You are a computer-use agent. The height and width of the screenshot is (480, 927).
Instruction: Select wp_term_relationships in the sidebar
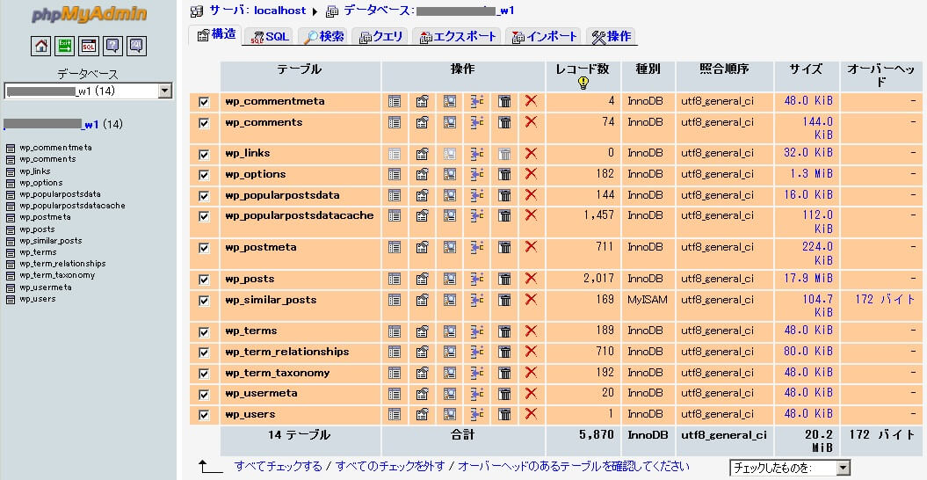[62, 264]
